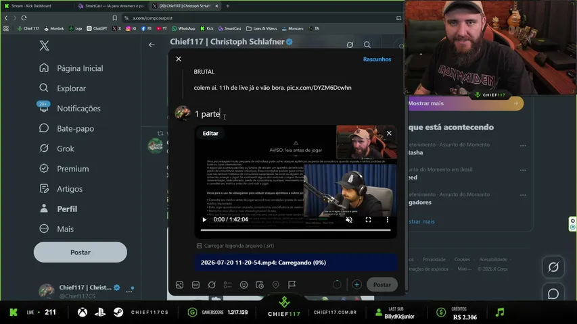The height and width of the screenshot is (324, 577).
Task: Open options for the 'tasha' trending row
Action: pos(523,146)
